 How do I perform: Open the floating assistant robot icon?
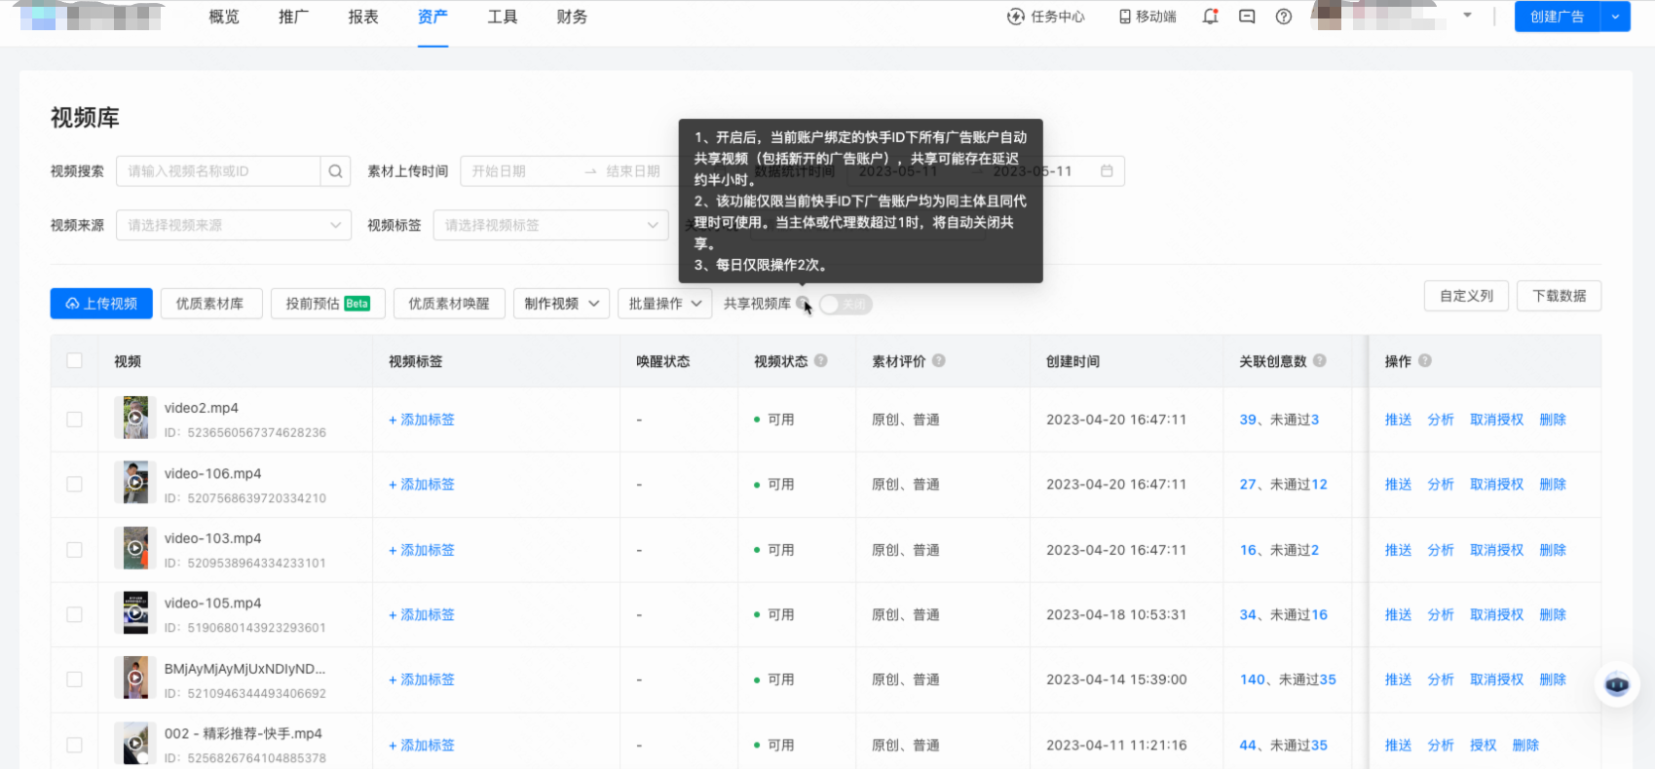pyautogui.click(x=1617, y=685)
